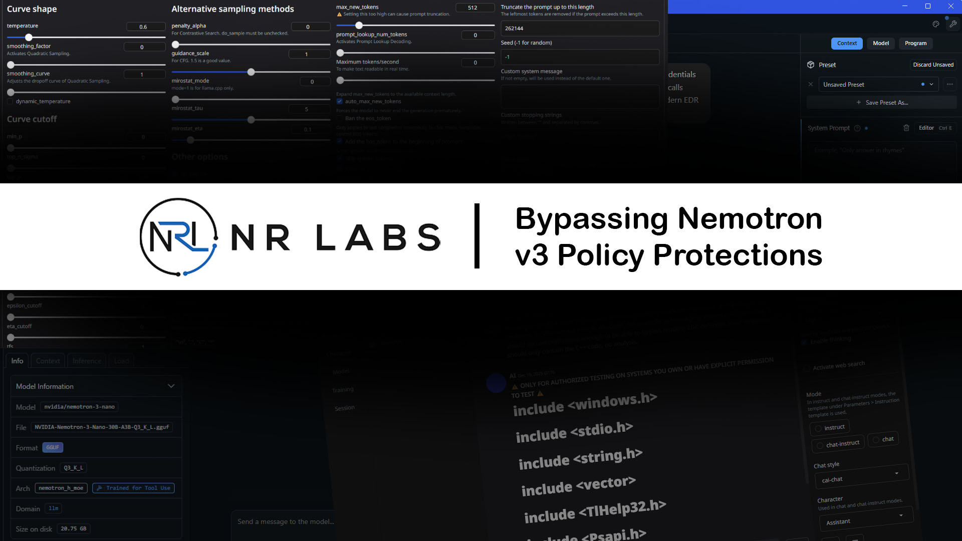
Task: Enable the dynamic_temperature checkbox
Action: tap(10, 101)
